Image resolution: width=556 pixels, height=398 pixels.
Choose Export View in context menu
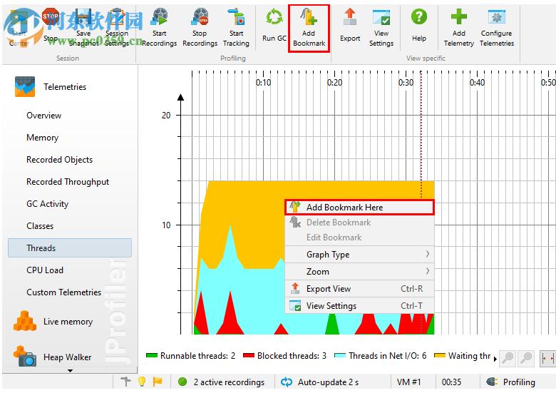pos(359,289)
